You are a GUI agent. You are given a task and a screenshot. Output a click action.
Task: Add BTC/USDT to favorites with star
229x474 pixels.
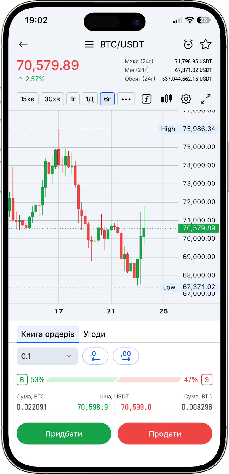(x=206, y=44)
